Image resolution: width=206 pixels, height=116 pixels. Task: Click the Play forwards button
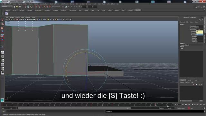point(195,105)
